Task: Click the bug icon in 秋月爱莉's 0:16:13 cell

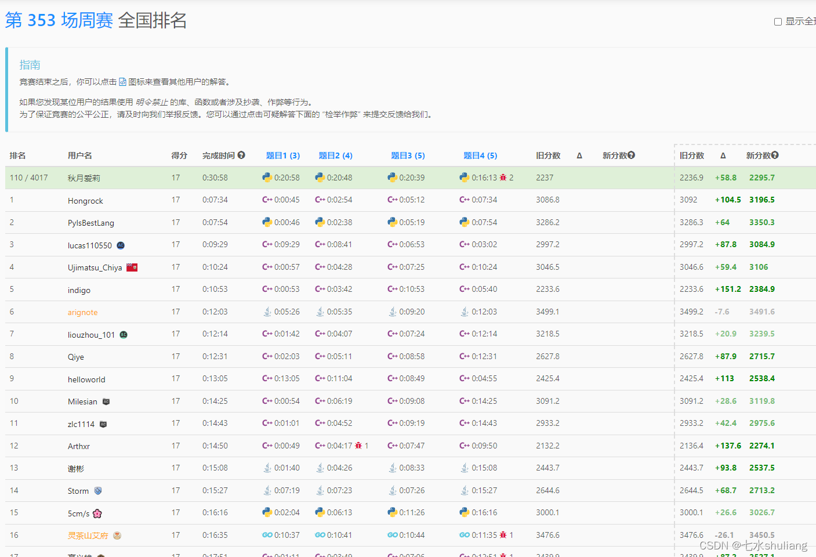Action: tap(503, 178)
